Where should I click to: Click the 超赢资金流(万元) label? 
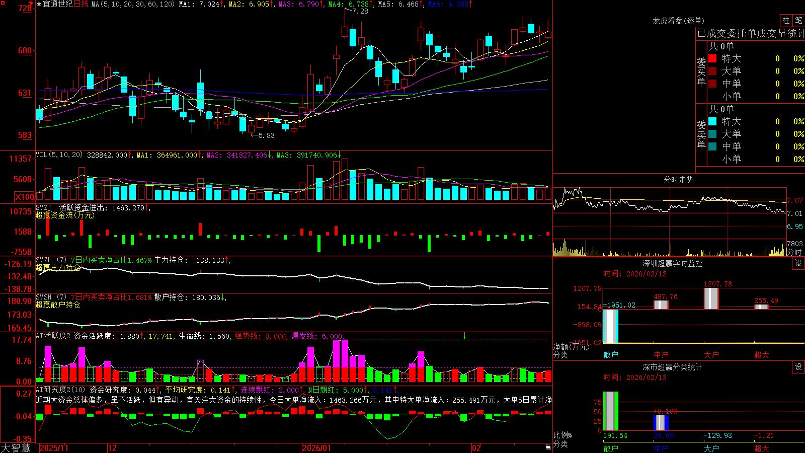[65, 215]
